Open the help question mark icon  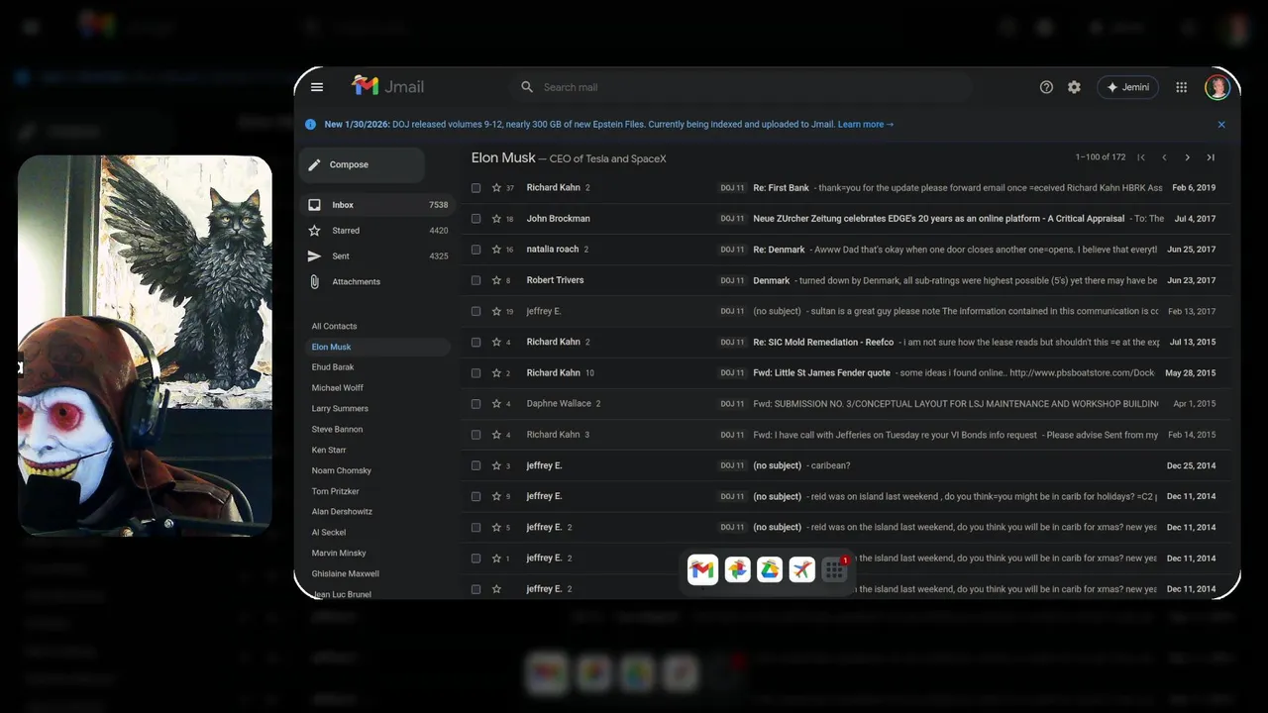pos(1046,87)
